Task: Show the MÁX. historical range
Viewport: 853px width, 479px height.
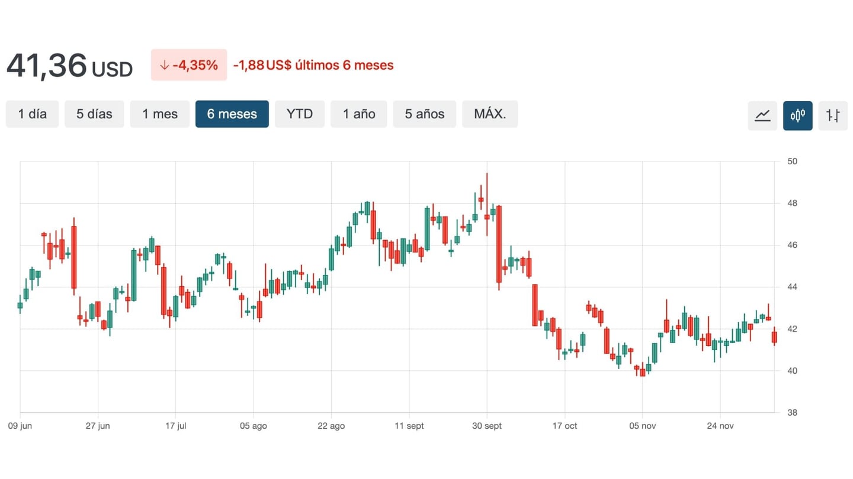Action: tap(490, 114)
